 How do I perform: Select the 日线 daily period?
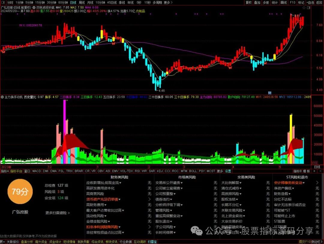click(73, 2)
